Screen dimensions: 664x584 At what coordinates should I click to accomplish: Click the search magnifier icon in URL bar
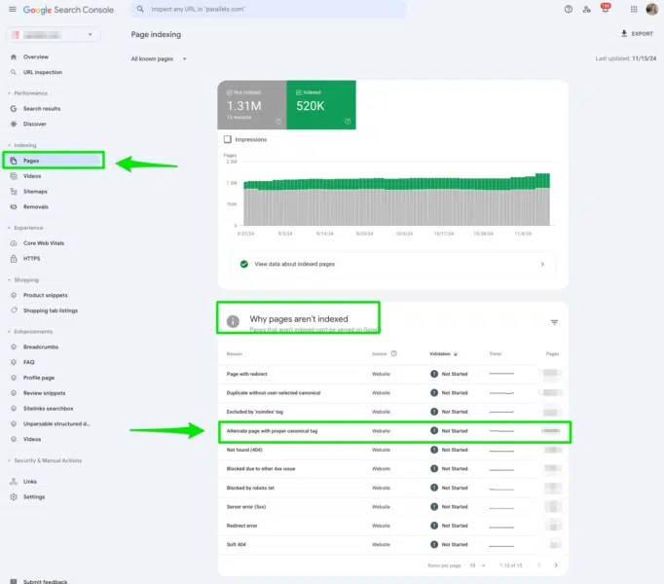tap(140, 9)
